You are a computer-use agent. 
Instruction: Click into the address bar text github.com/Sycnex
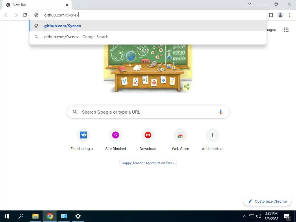[x=61, y=15]
